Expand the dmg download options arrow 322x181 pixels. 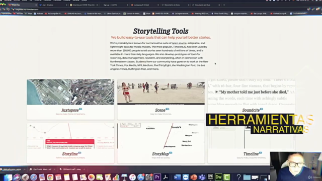(84, 169)
